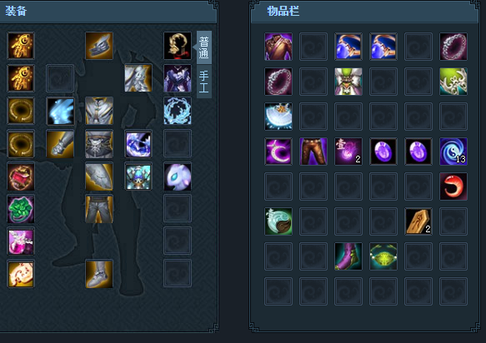The height and width of the screenshot is (343, 486).
Task: Select the equipped gold gauntlet slot
Action: tap(60, 144)
